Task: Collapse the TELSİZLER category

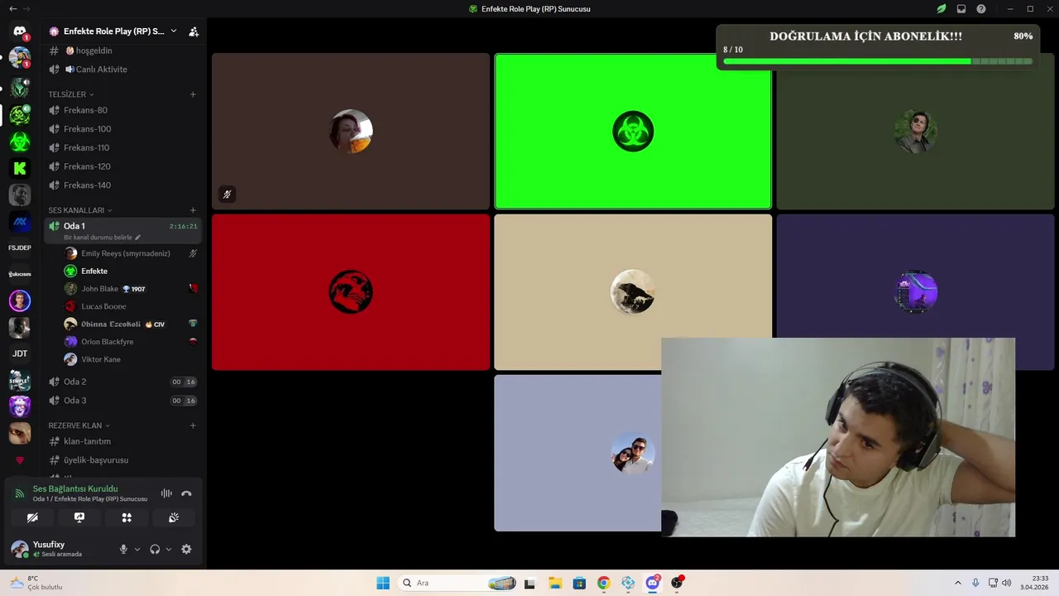Action: [70, 94]
